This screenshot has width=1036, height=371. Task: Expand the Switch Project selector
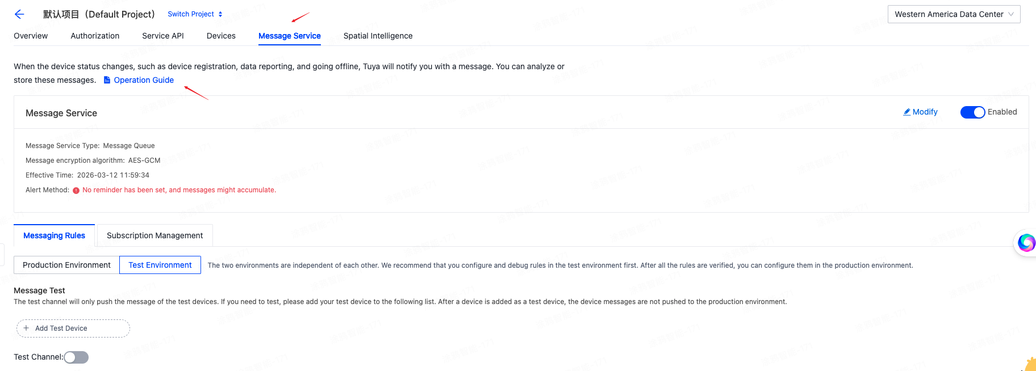click(195, 14)
